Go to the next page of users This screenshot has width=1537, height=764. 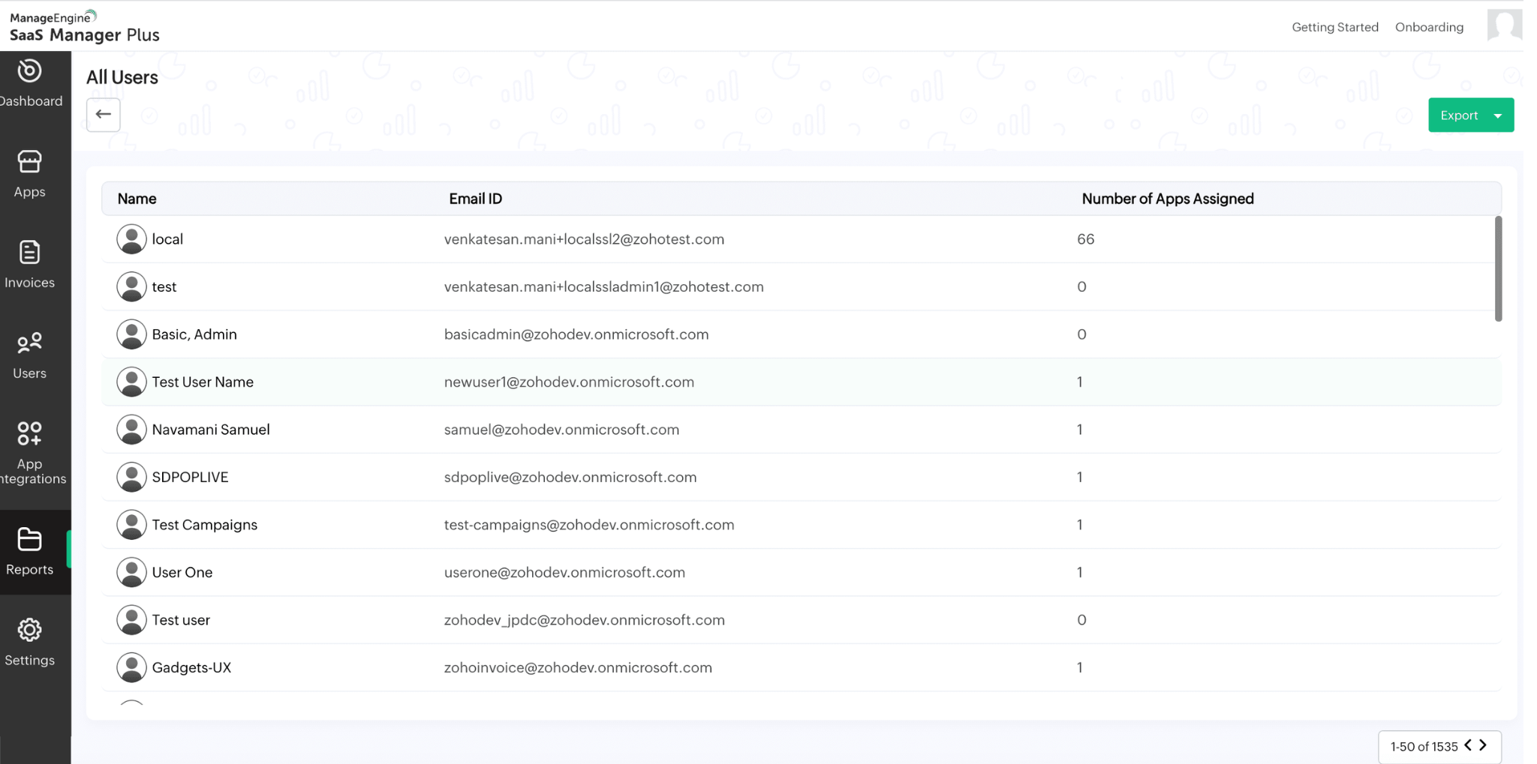point(1483,745)
